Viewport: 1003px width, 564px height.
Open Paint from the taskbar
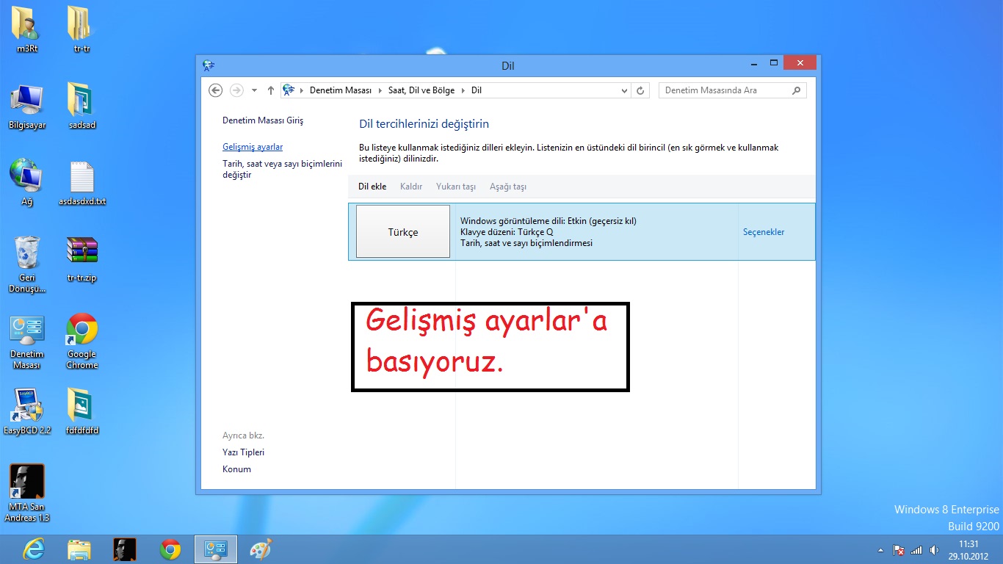click(261, 549)
